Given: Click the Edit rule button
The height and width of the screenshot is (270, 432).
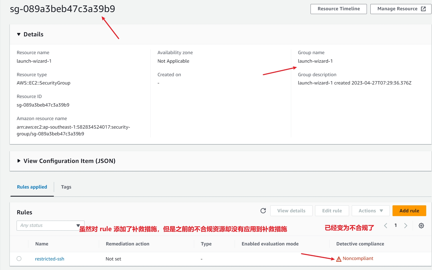Looking at the screenshot, I should pyautogui.click(x=332, y=211).
